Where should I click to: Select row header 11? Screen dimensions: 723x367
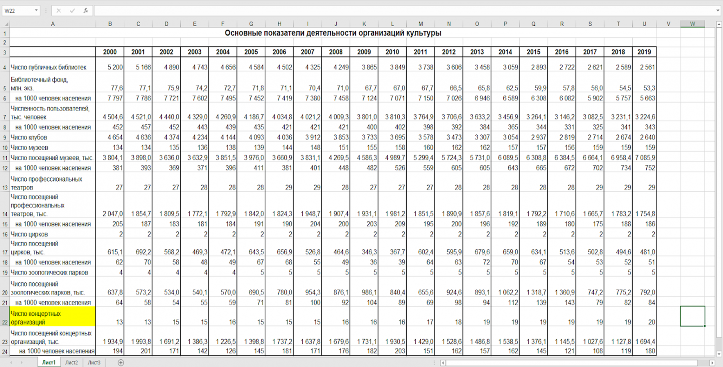[5, 158]
